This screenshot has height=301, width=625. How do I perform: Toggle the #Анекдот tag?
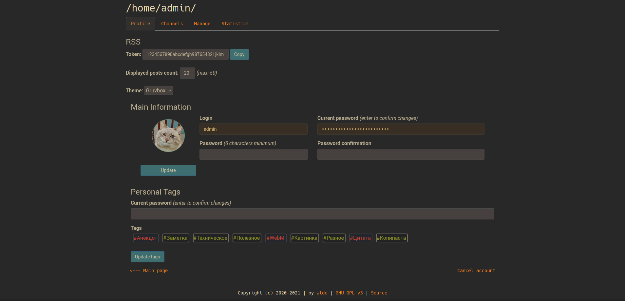[x=146, y=238]
